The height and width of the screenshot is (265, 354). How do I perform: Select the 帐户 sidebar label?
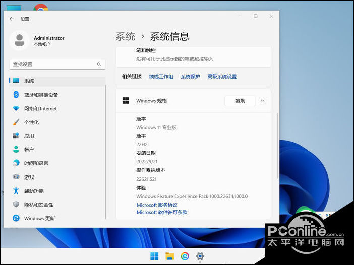(x=29, y=150)
